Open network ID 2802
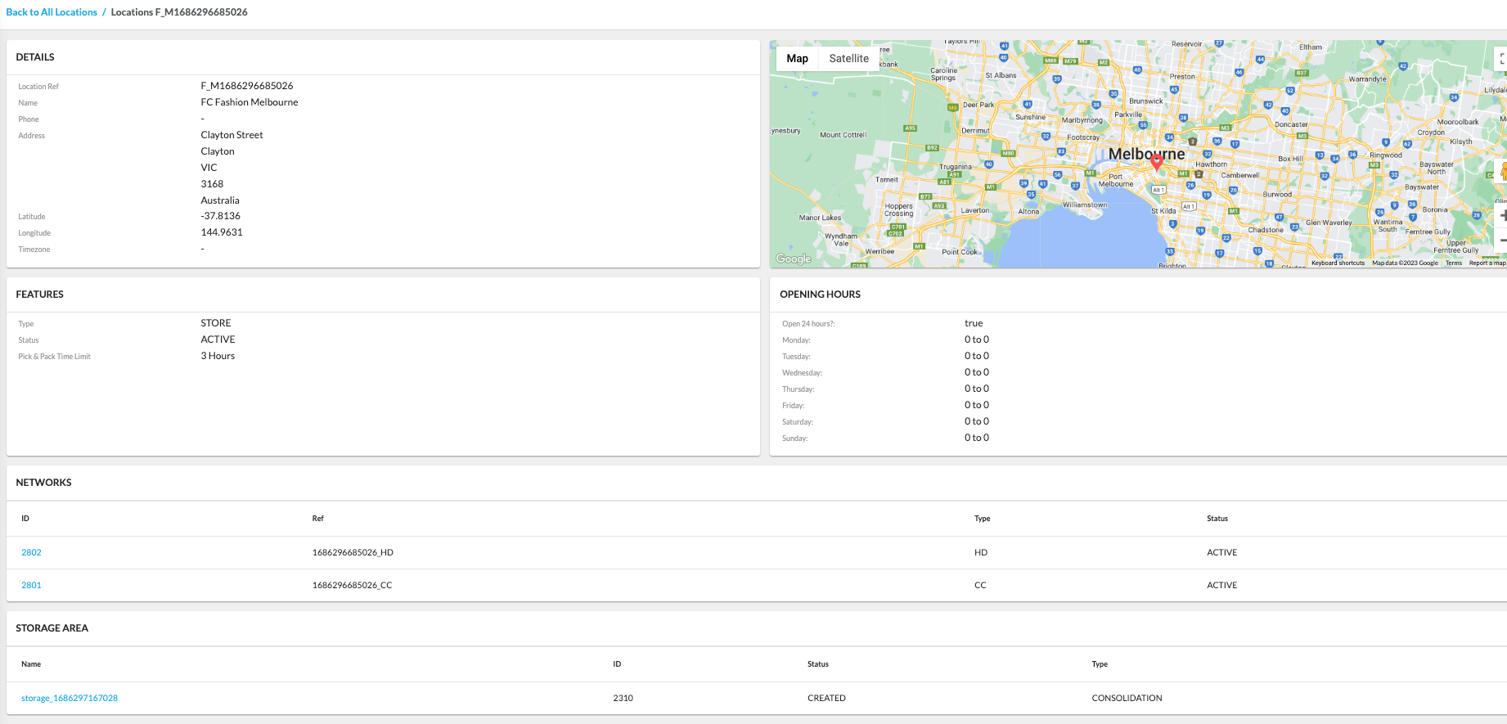The image size is (1507, 724). 31,552
